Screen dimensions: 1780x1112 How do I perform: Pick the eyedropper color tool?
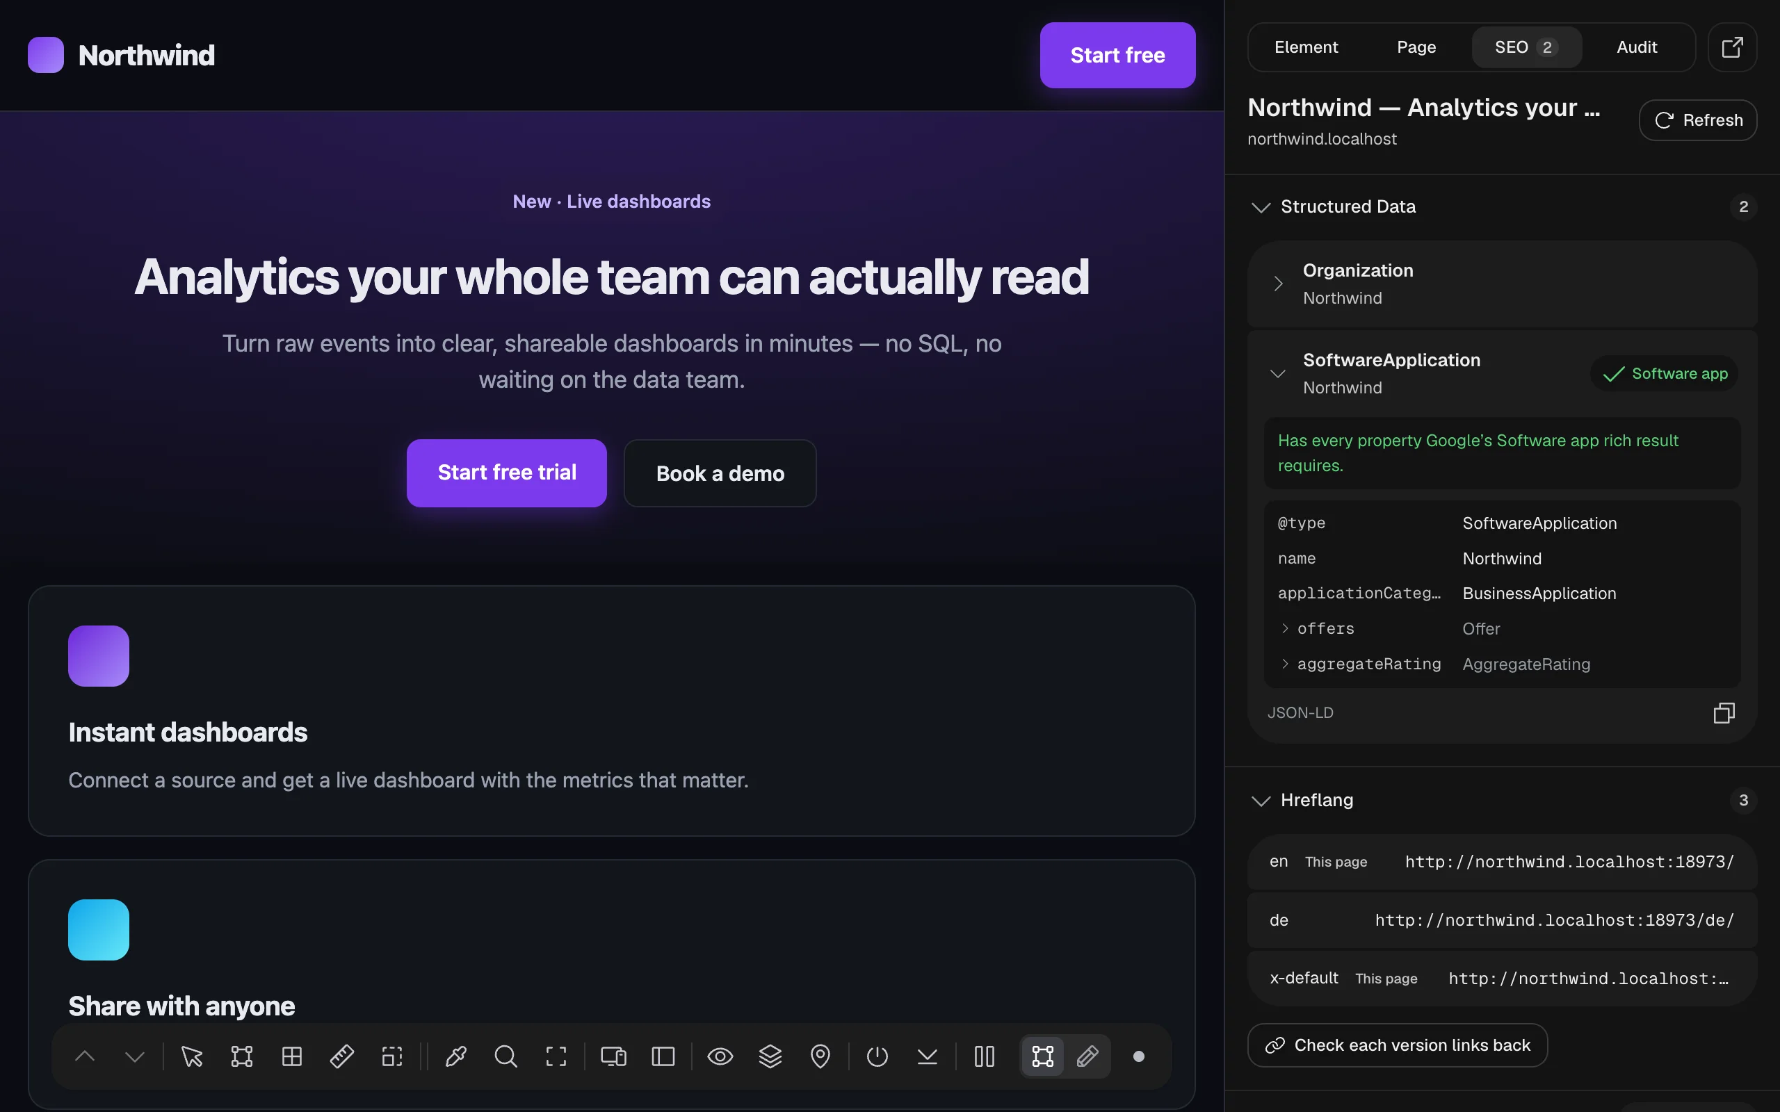click(x=456, y=1056)
